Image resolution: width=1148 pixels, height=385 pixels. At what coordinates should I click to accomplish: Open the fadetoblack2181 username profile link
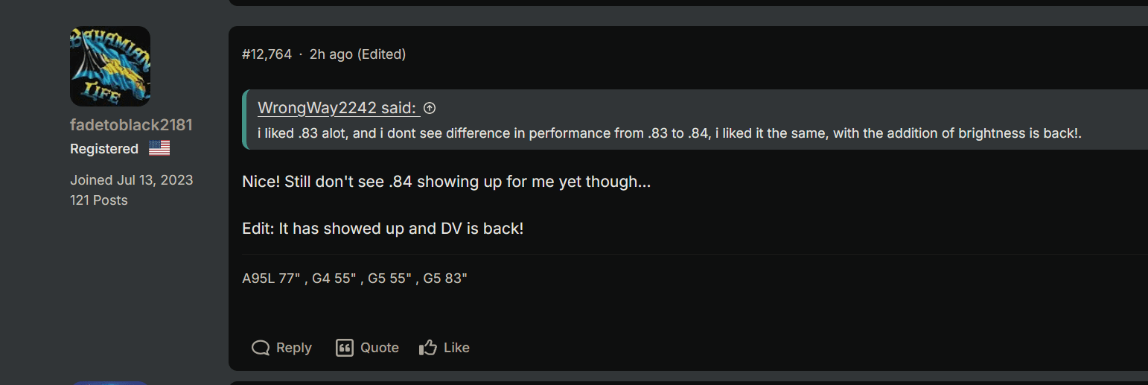pos(131,124)
